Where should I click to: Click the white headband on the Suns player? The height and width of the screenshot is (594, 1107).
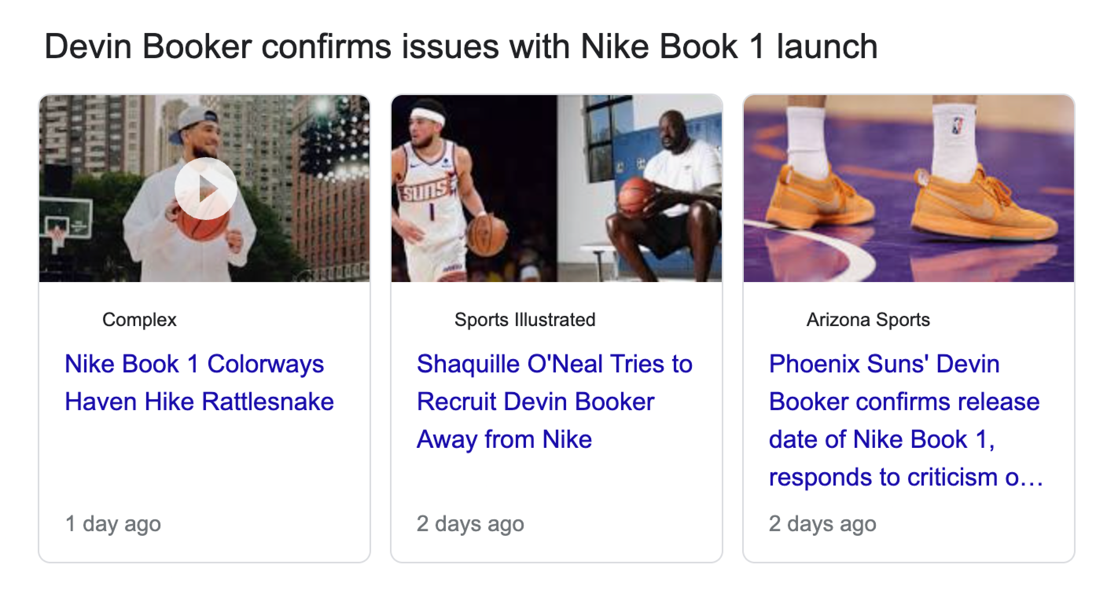(427, 116)
